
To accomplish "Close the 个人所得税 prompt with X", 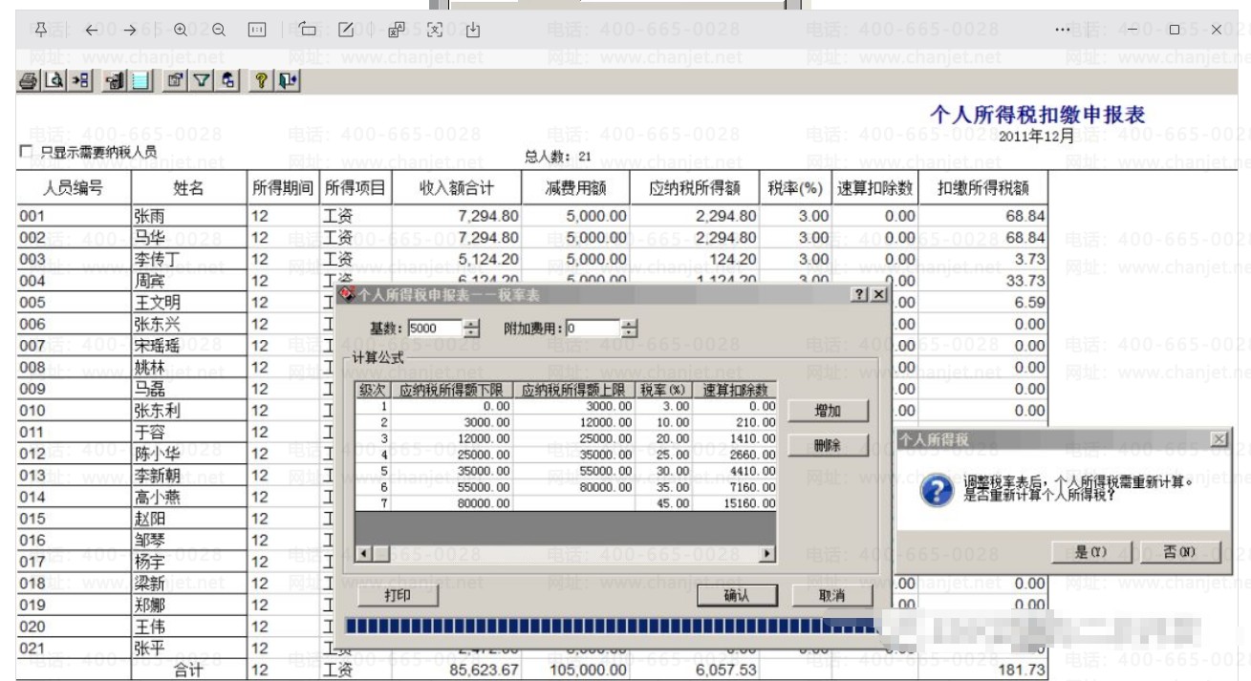I will tap(1219, 438).
